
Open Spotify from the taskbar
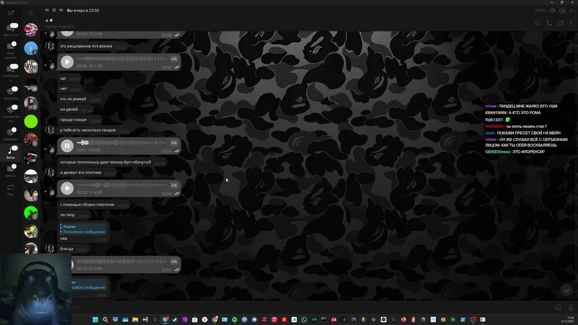(234, 320)
